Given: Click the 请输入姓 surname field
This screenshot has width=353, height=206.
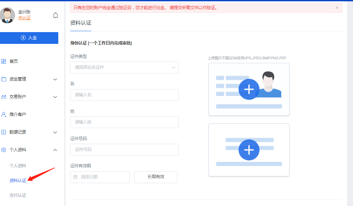Looking at the screenshot, I should 124,122.
